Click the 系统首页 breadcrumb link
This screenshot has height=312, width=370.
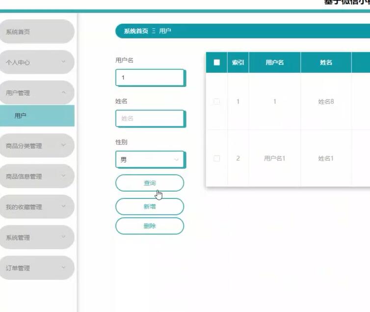[x=136, y=31]
